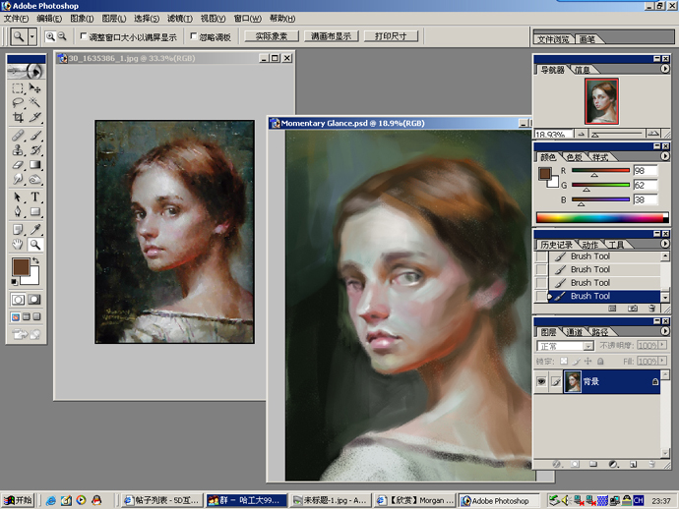
Task: Click the zoom-out option in options bar
Action: [x=62, y=36]
